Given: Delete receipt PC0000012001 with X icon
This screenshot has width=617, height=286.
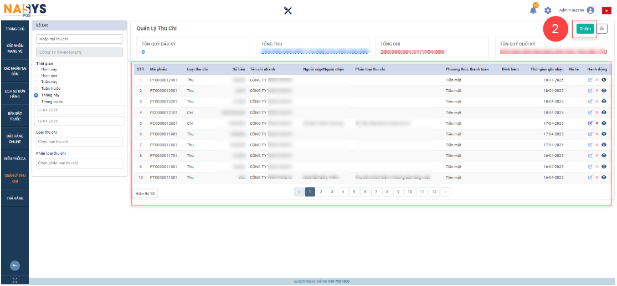Looking at the screenshot, I should 597,123.
